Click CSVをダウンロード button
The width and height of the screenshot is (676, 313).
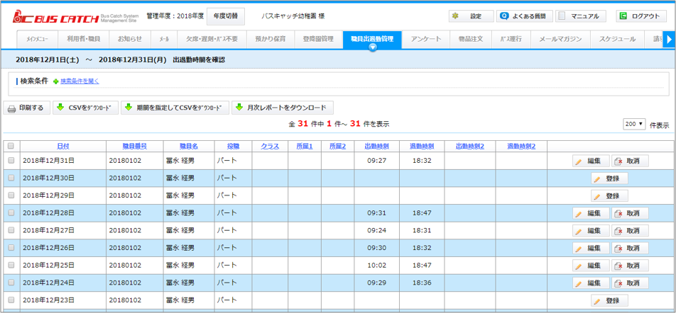(x=85, y=108)
